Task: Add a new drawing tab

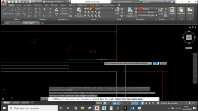Action: 42,23
